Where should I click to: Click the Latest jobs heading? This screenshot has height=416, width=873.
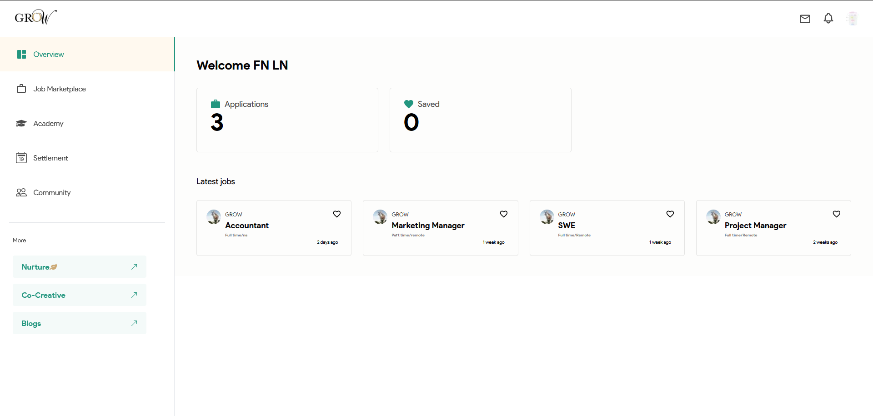[x=216, y=181]
